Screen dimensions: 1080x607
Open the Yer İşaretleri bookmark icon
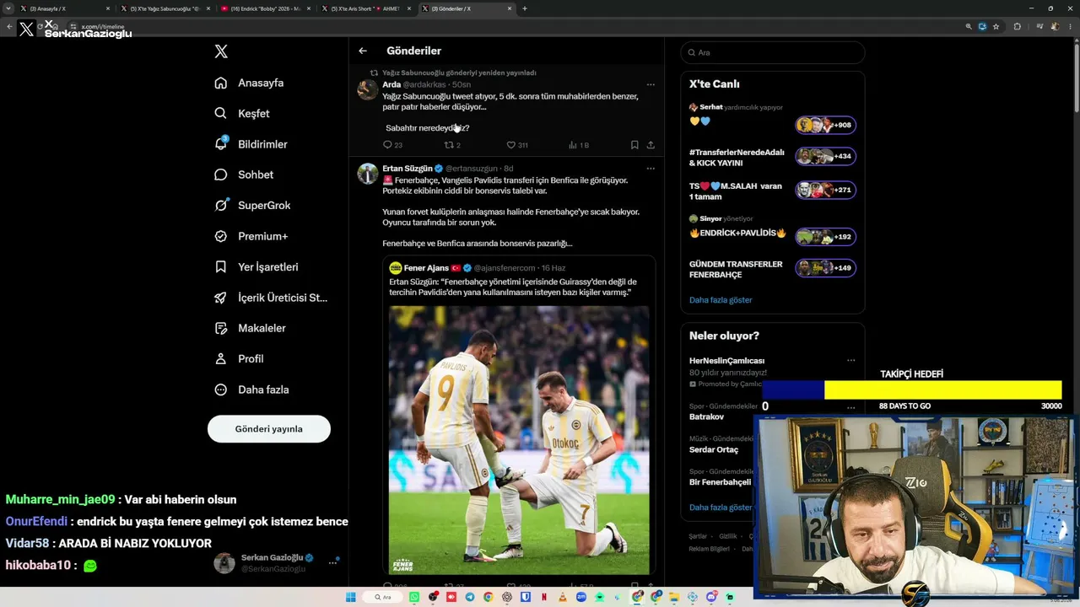click(x=221, y=266)
